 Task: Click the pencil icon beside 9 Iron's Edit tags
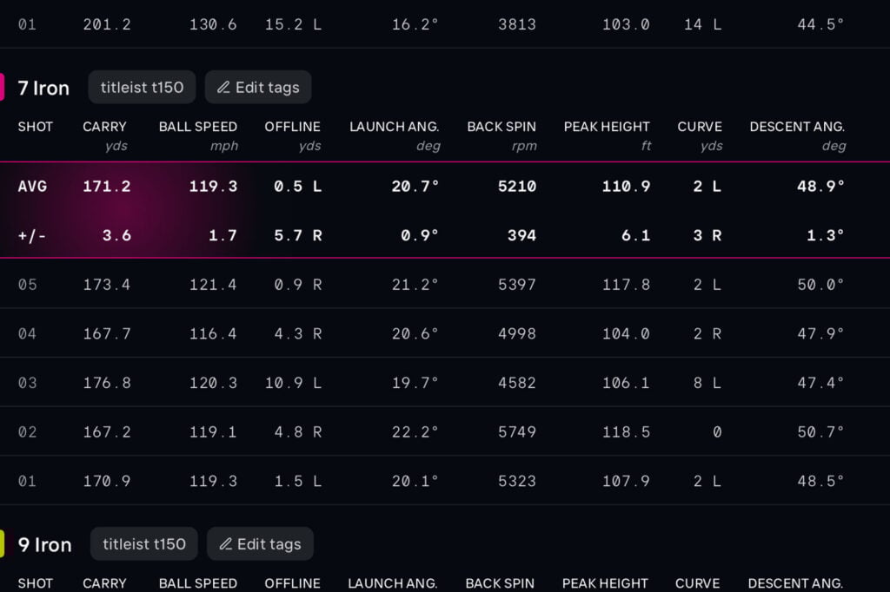pos(226,544)
